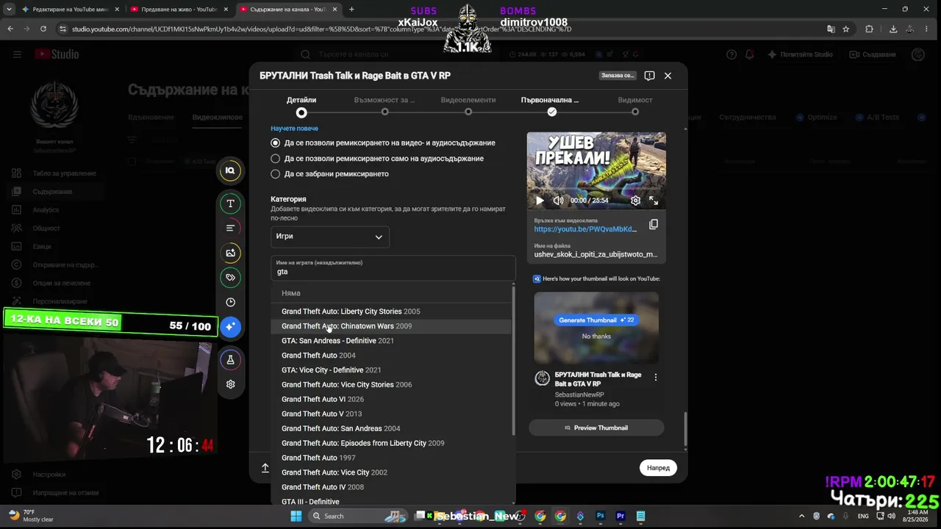Open the Игри category dropdown
Viewport: 941px width, 529px height.
(x=330, y=237)
